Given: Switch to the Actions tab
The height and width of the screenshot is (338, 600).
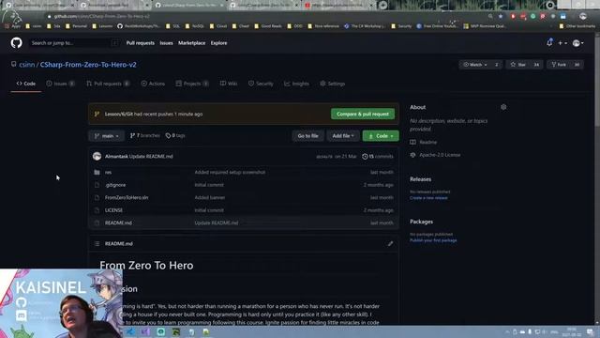Looking at the screenshot, I should click(x=153, y=84).
